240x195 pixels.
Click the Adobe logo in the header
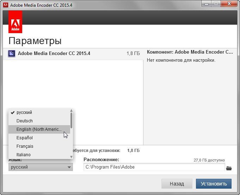pos(15,22)
